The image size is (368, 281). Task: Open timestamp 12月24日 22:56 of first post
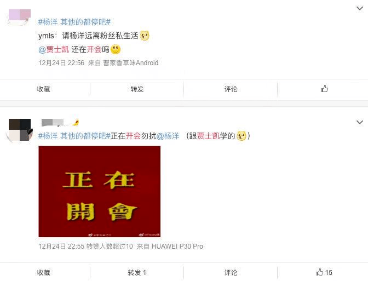(61, 62)
